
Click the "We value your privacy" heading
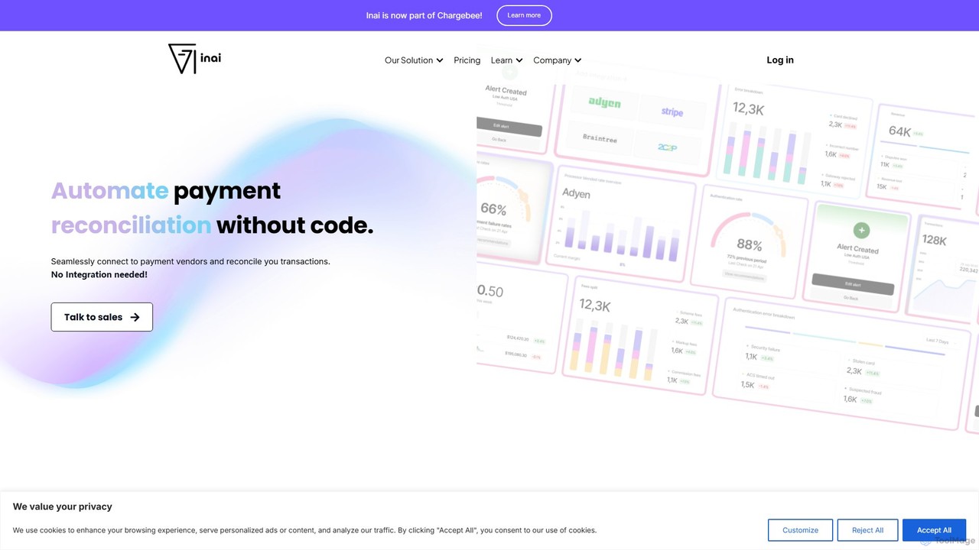click(63, 506)
